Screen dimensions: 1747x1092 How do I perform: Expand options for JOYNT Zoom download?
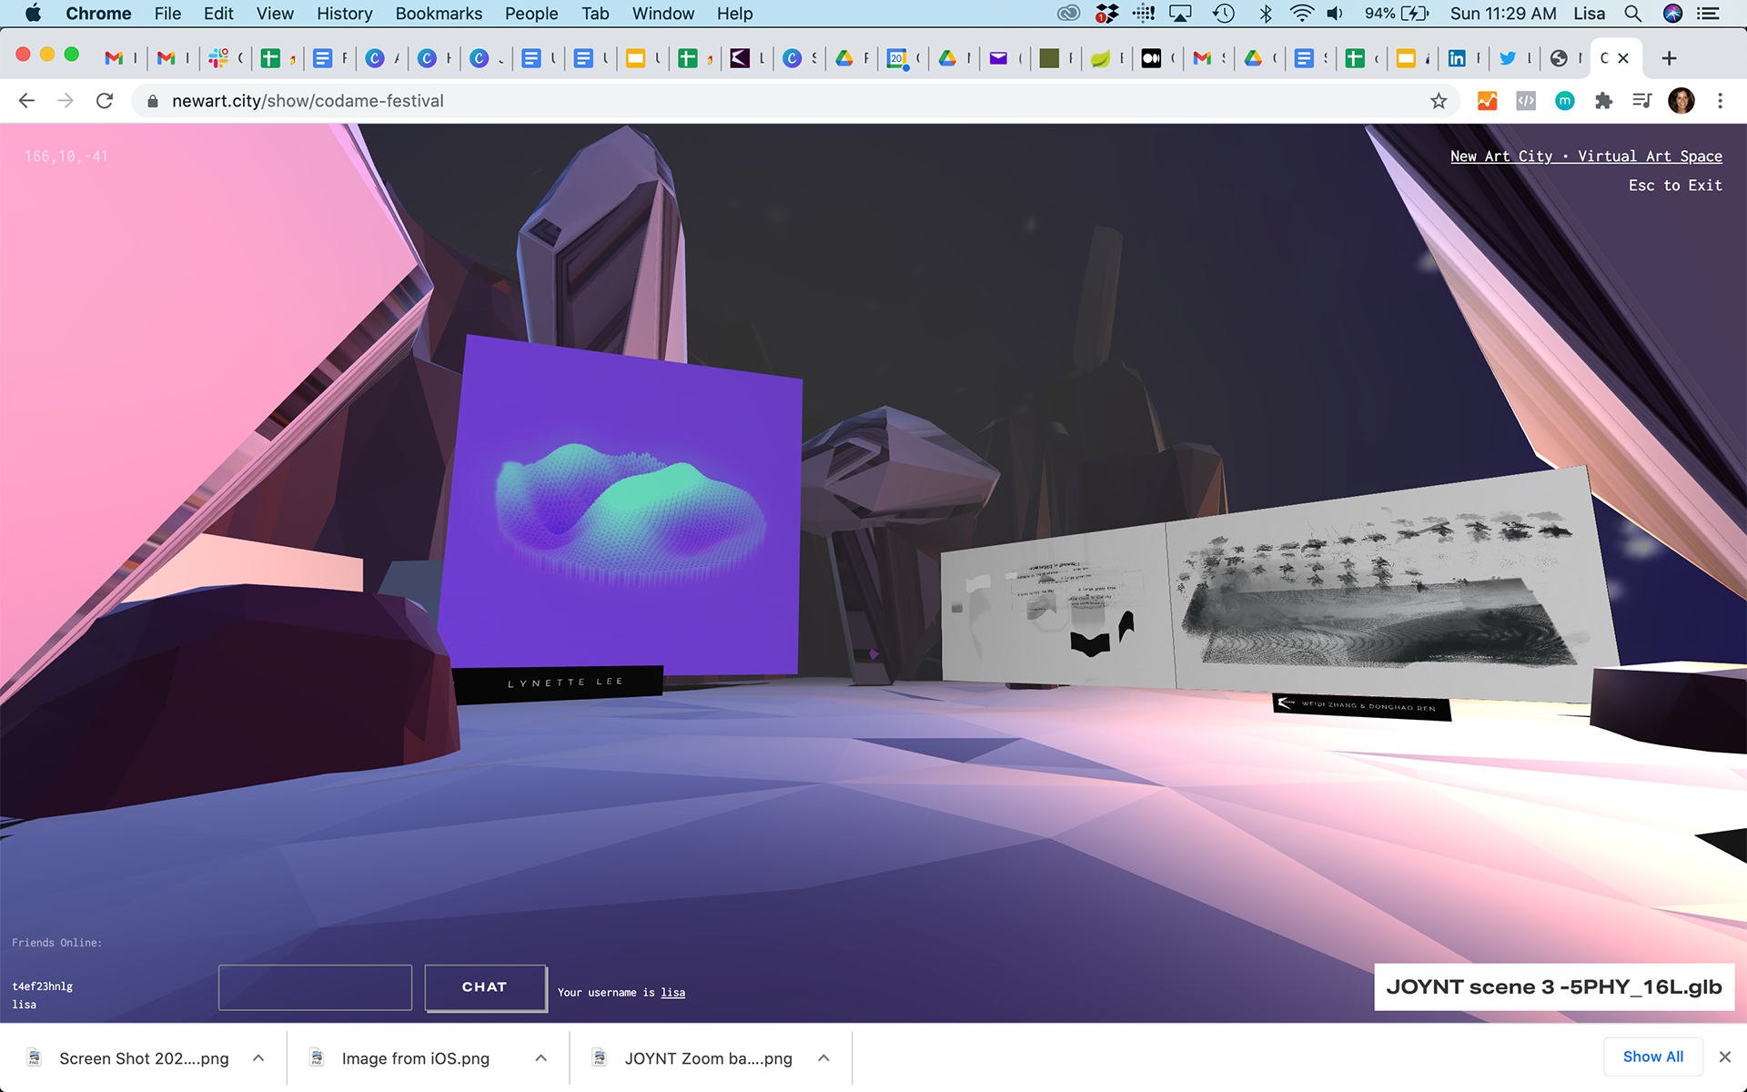point(823,1058)
